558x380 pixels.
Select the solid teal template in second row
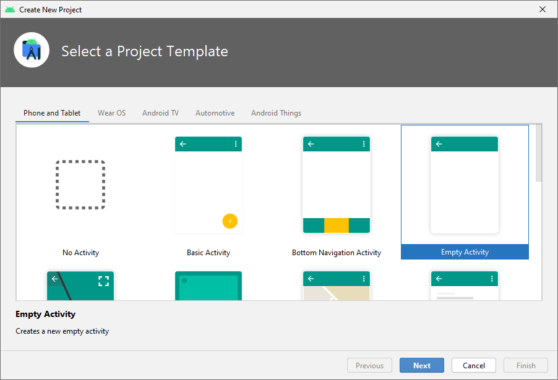208,286
